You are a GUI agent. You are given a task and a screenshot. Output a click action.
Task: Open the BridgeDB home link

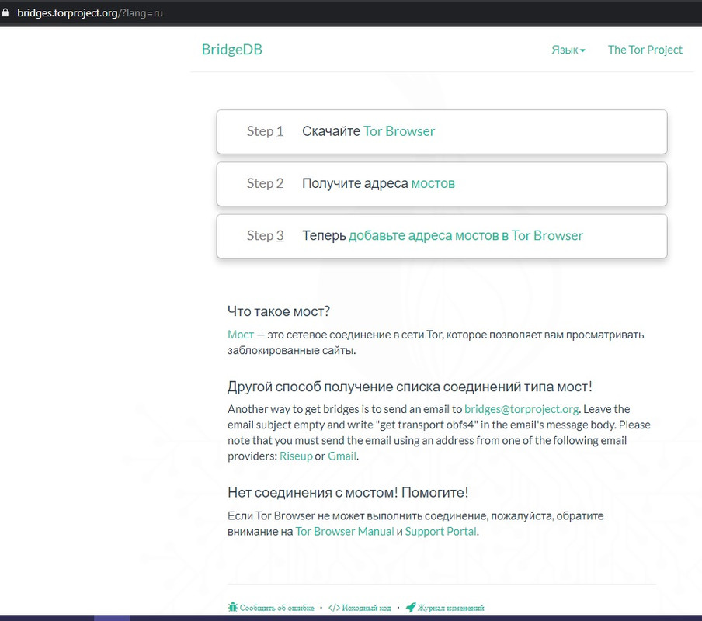[232, 49]
